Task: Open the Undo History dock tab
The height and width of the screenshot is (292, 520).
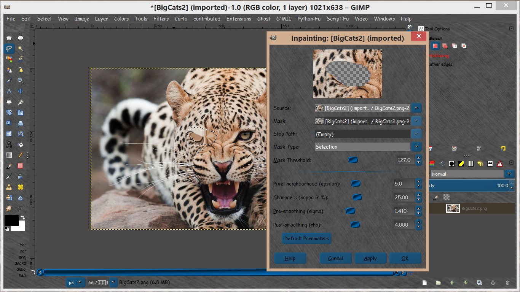Action: [x=480, y=163]
